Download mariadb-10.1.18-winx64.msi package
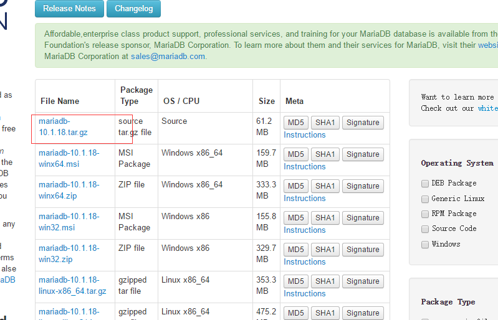 coord(69,159)
